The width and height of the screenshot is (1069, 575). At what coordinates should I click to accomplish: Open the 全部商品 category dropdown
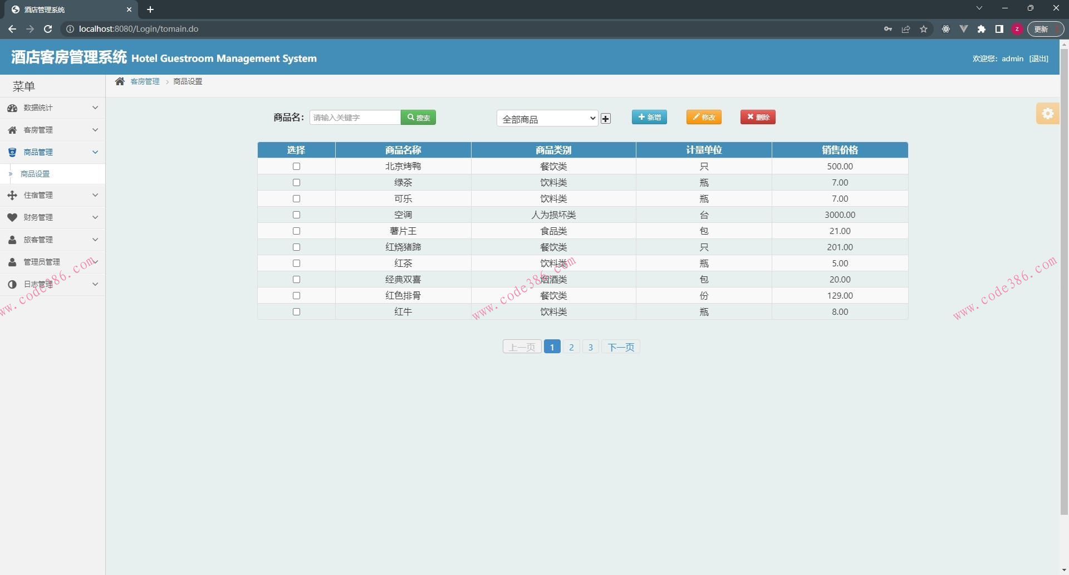547,119
